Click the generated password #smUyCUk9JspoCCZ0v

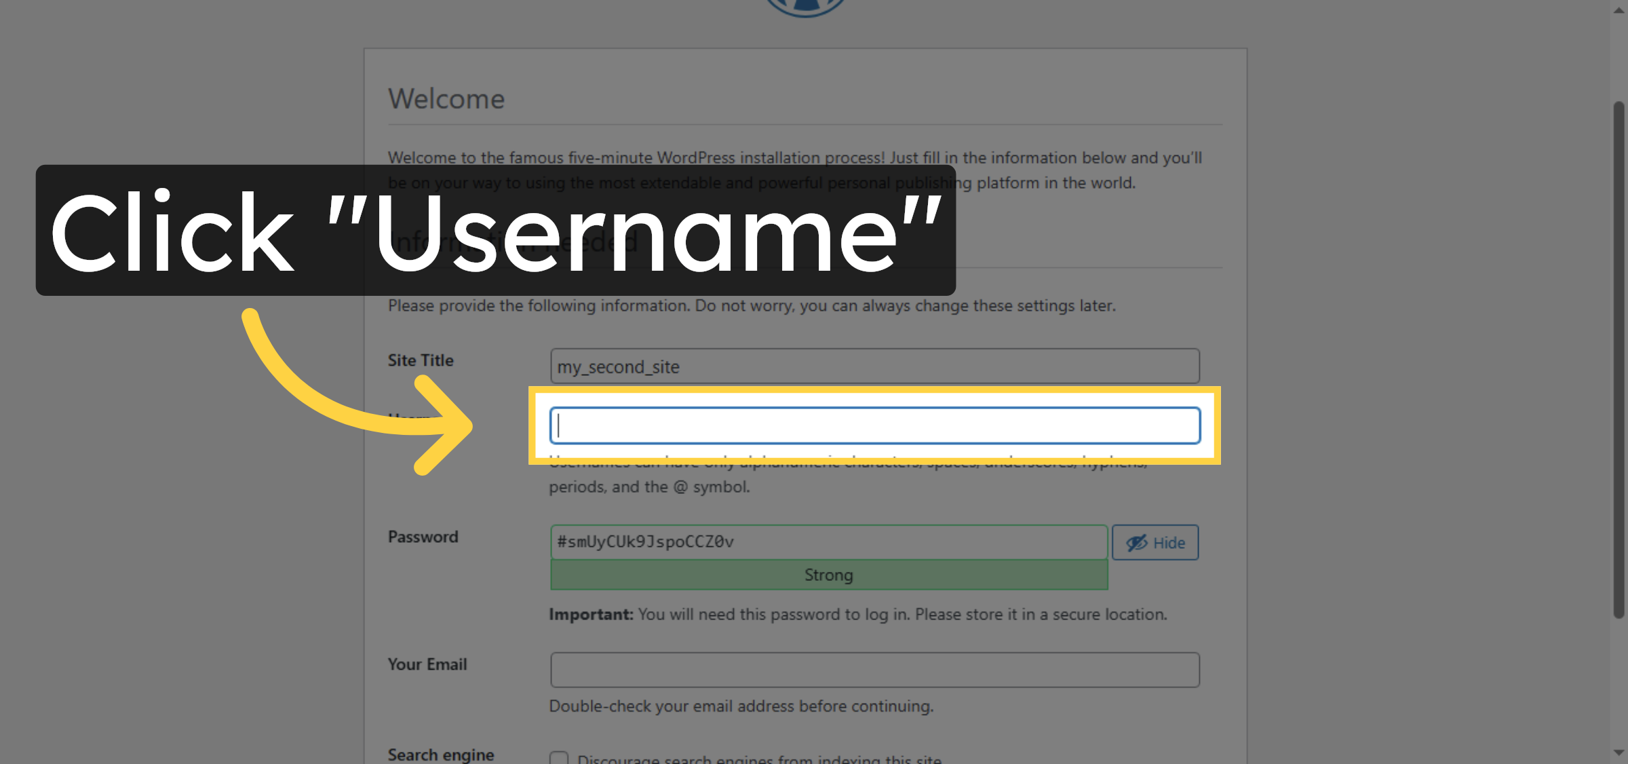[x=828, y=541]
